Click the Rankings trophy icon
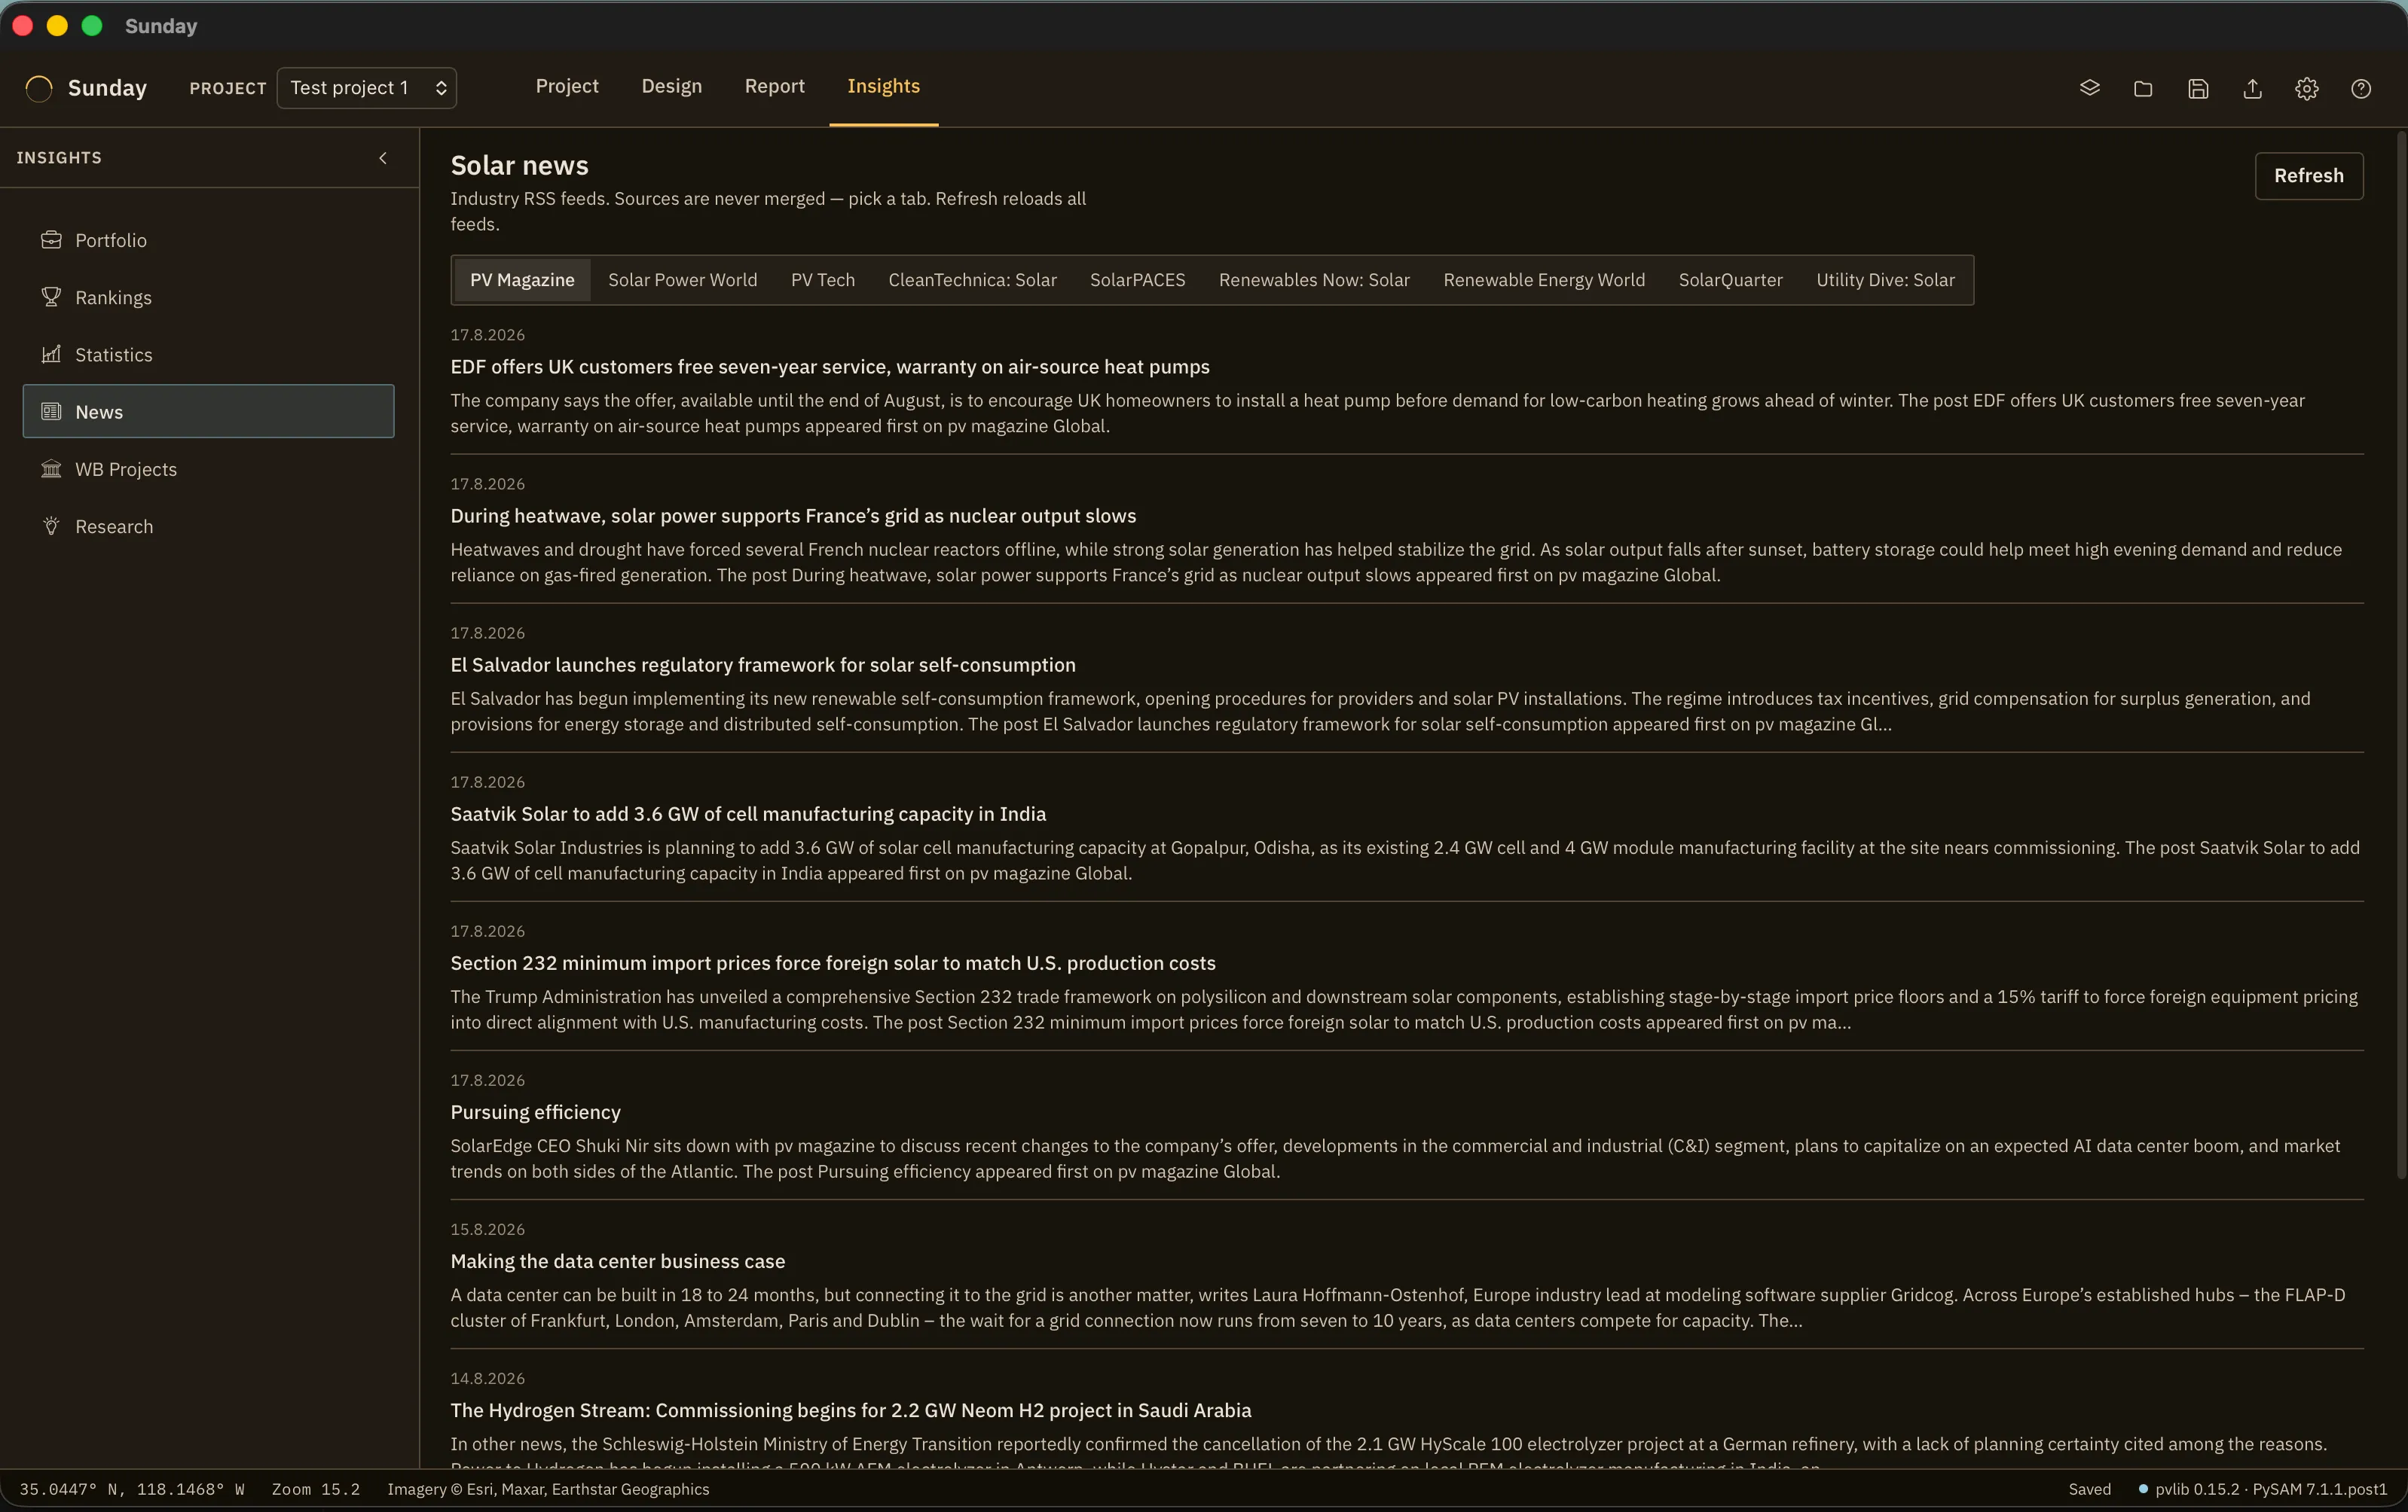Screen dimensions: 2408x1512 point(51,297)
